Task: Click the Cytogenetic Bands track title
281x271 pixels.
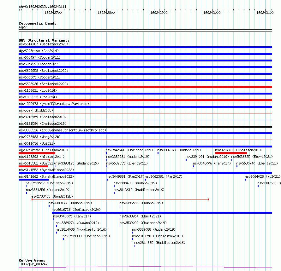Action: coord(38,23)
